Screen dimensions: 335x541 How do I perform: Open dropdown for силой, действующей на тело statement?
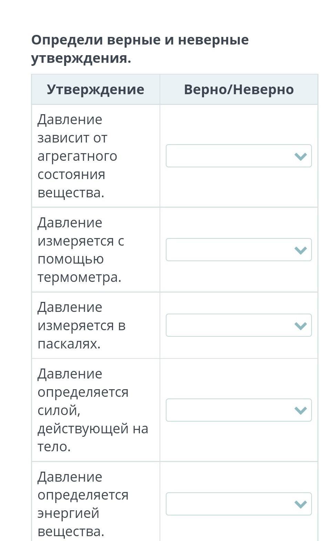[x=238, y=410]
